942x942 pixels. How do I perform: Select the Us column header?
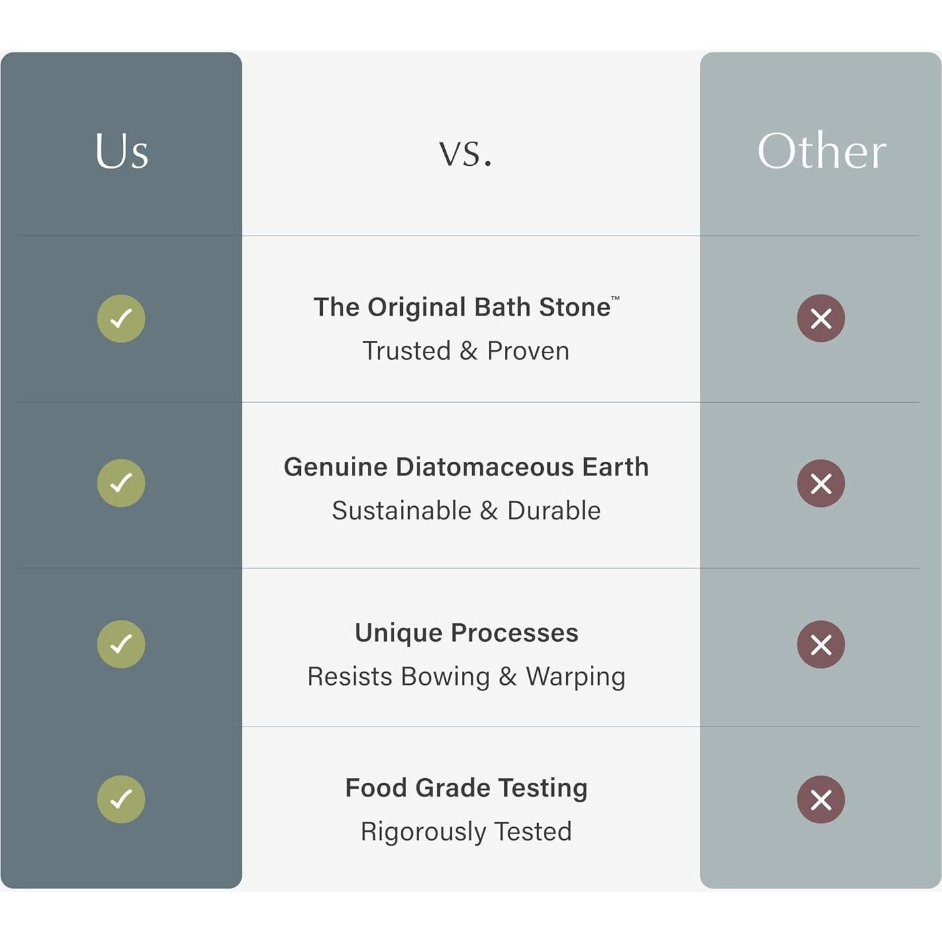point(122,151)
